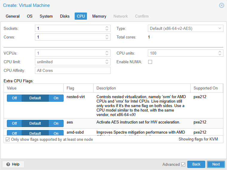Click the Value column header
Image resolution: width=227 pixels, height=170 pixels.
pyautogui.click(x=33, y=88)
